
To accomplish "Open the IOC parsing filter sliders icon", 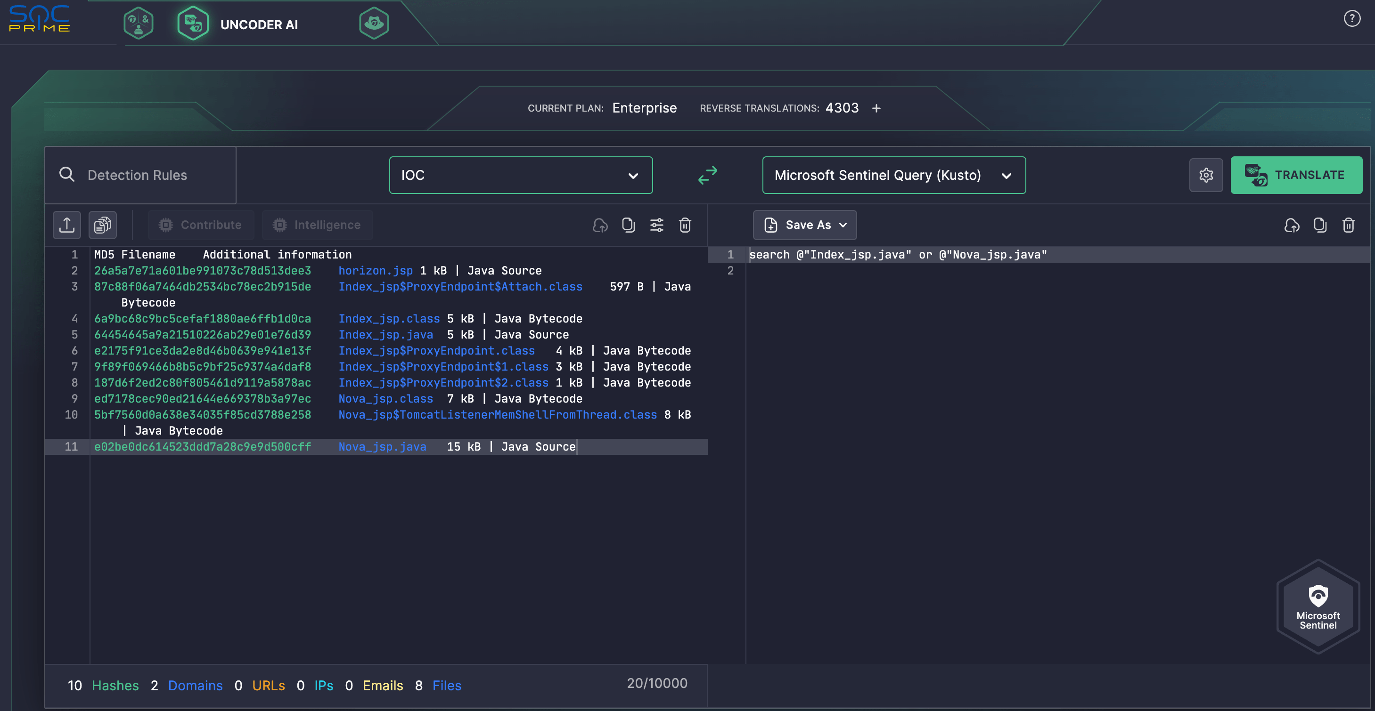I will (x=656, y=225).
